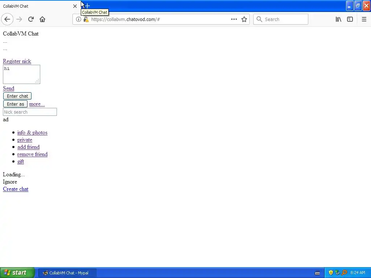
Task: Toggle the sidebar view icon
Action: click(350, 20)
